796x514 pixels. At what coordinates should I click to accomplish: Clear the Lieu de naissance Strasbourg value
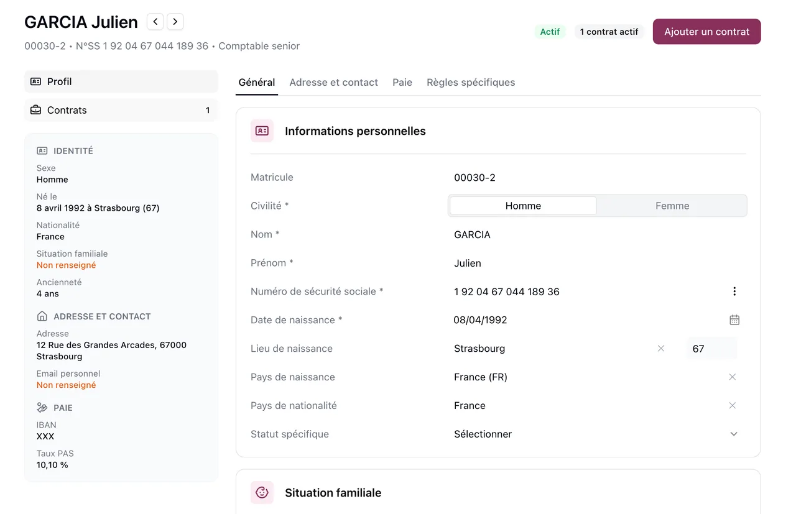(661, 349)
